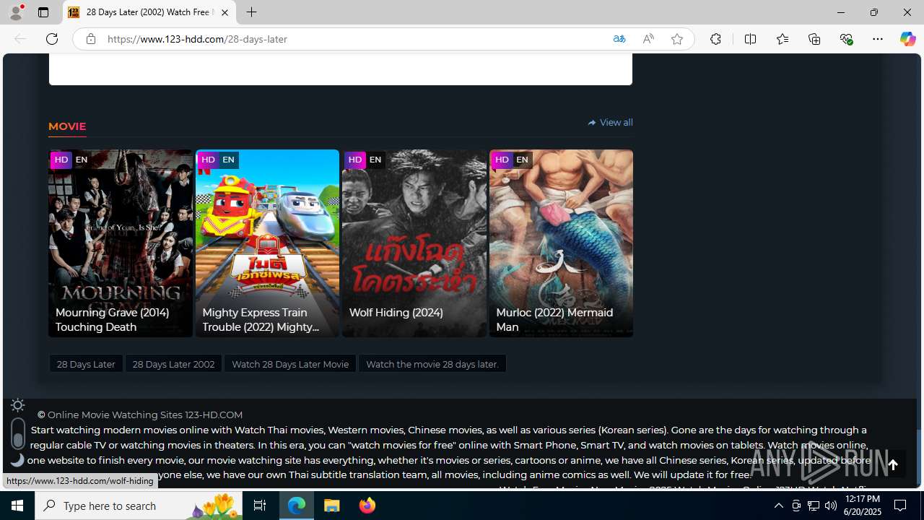
Task: Select the 28 Days Later browser tab
Action: [149, 12]
